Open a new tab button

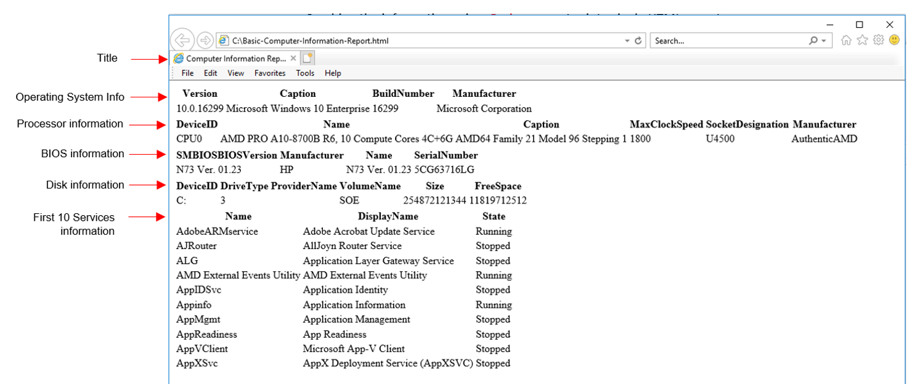pos(308,59)
